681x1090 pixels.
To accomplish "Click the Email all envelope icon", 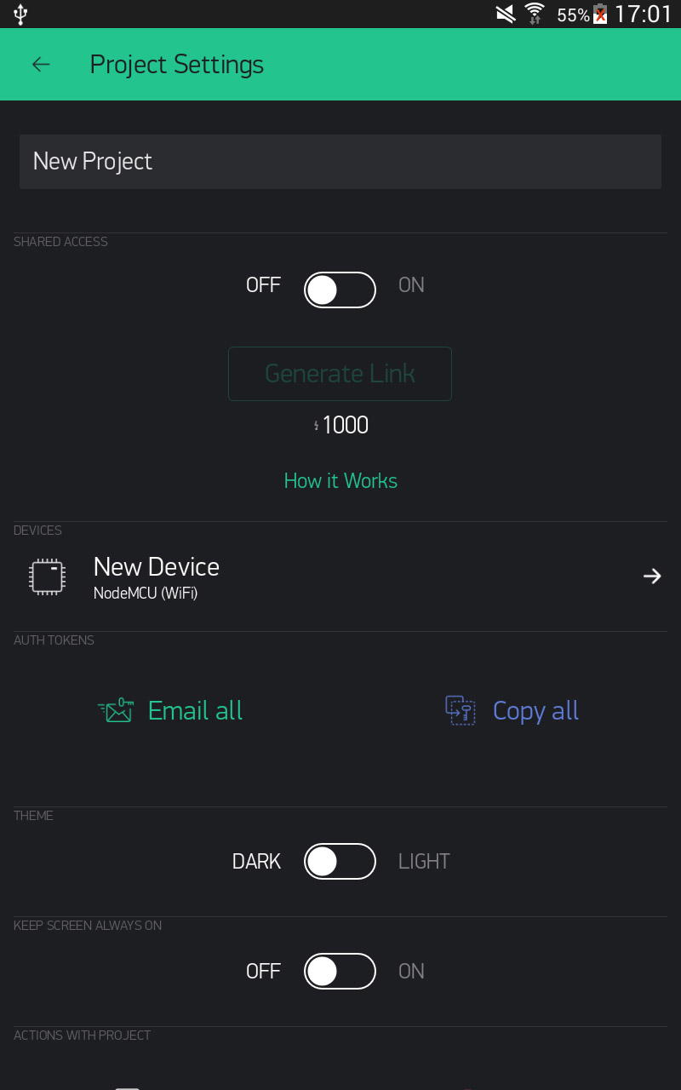I will coord(115,710).
